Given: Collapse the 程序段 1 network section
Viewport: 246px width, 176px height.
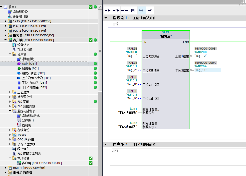Looking at the screenshot, I should coord(105,18).
